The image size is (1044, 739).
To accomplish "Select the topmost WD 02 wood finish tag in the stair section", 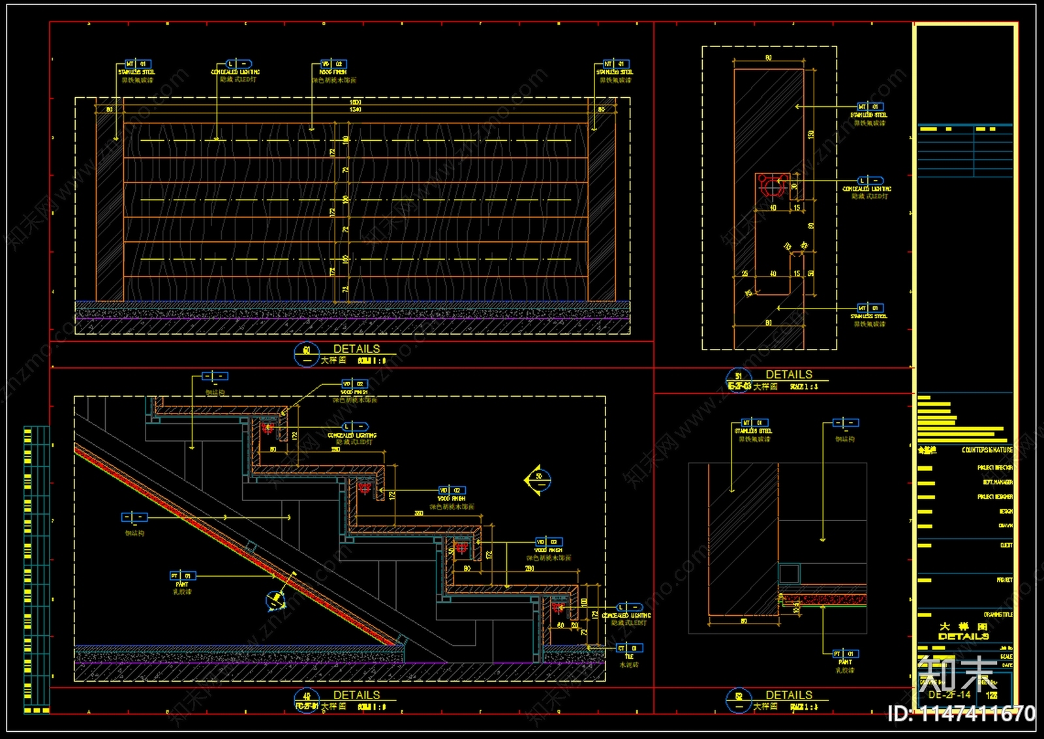I will pos(354,384).
